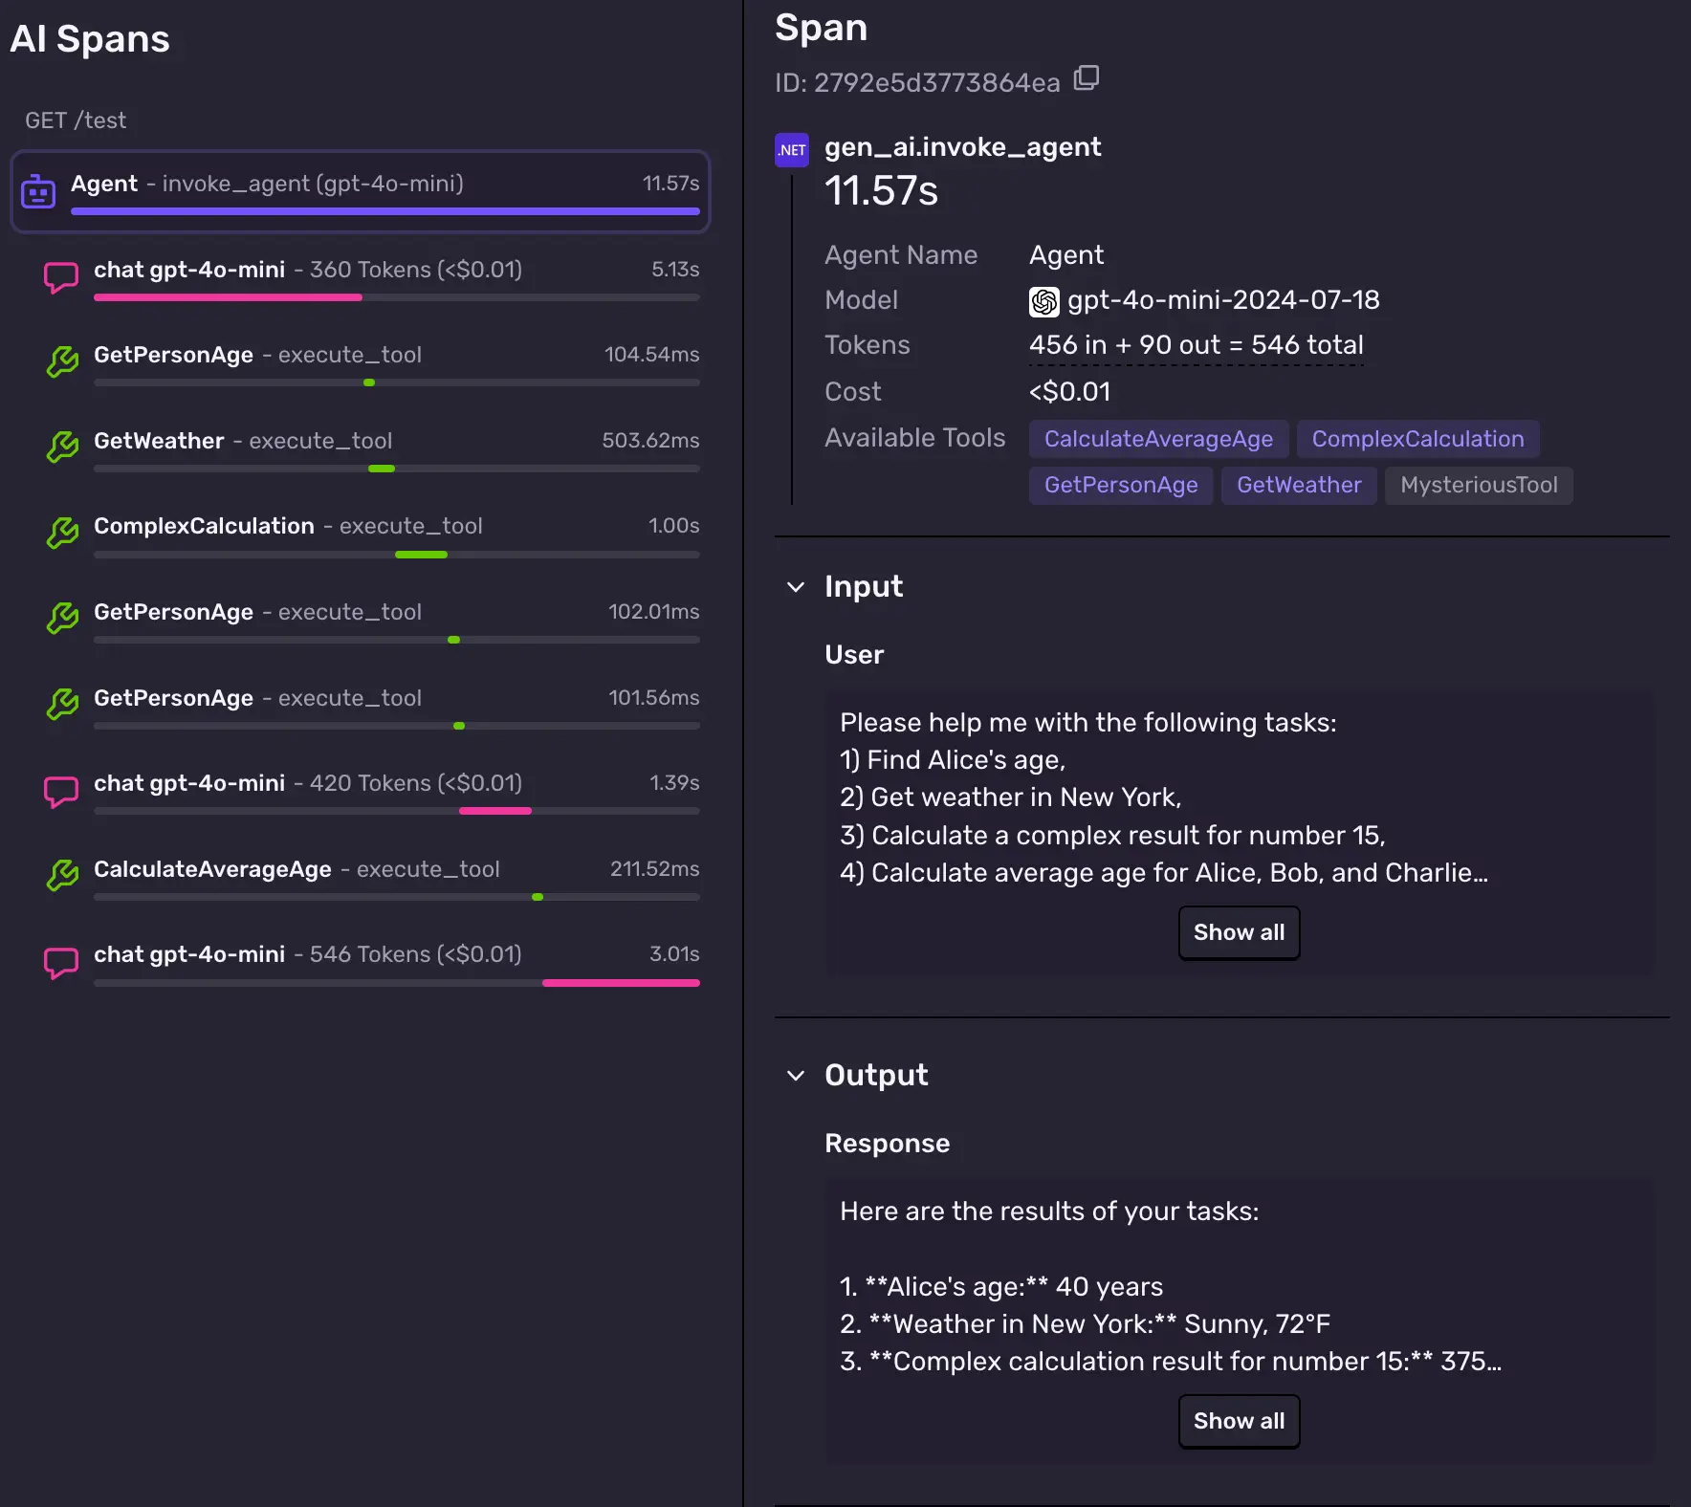Click the CalculateAverageAge wrench icon
This screenshot has width=1691, height=1507.
pos(62,876)
